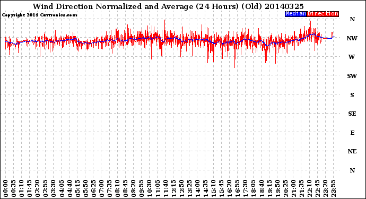Image resolution: width=366 pixels, height=199 pixels.
Task: Click the 15:45 time axis label
Action: click(222, 188)
